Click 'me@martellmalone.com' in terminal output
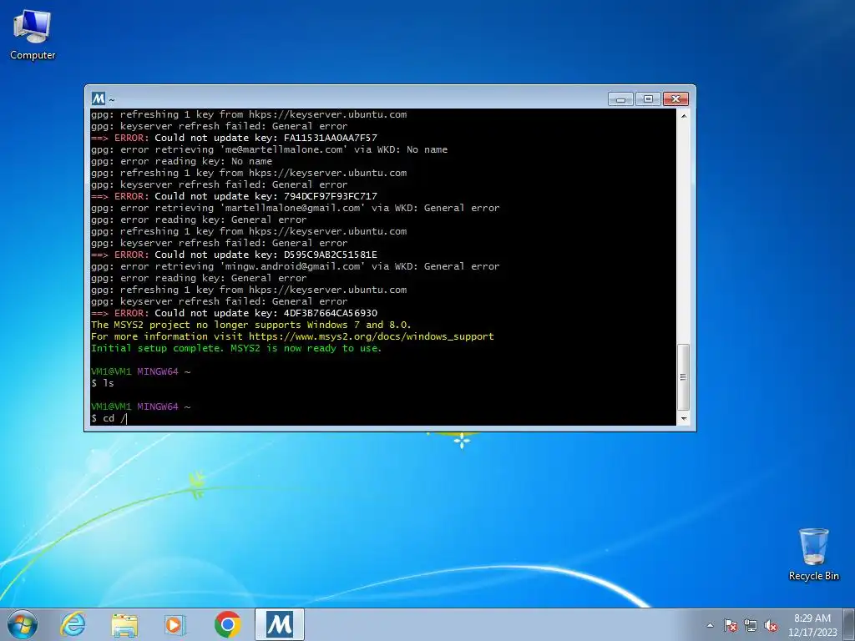 coord(284,149)
